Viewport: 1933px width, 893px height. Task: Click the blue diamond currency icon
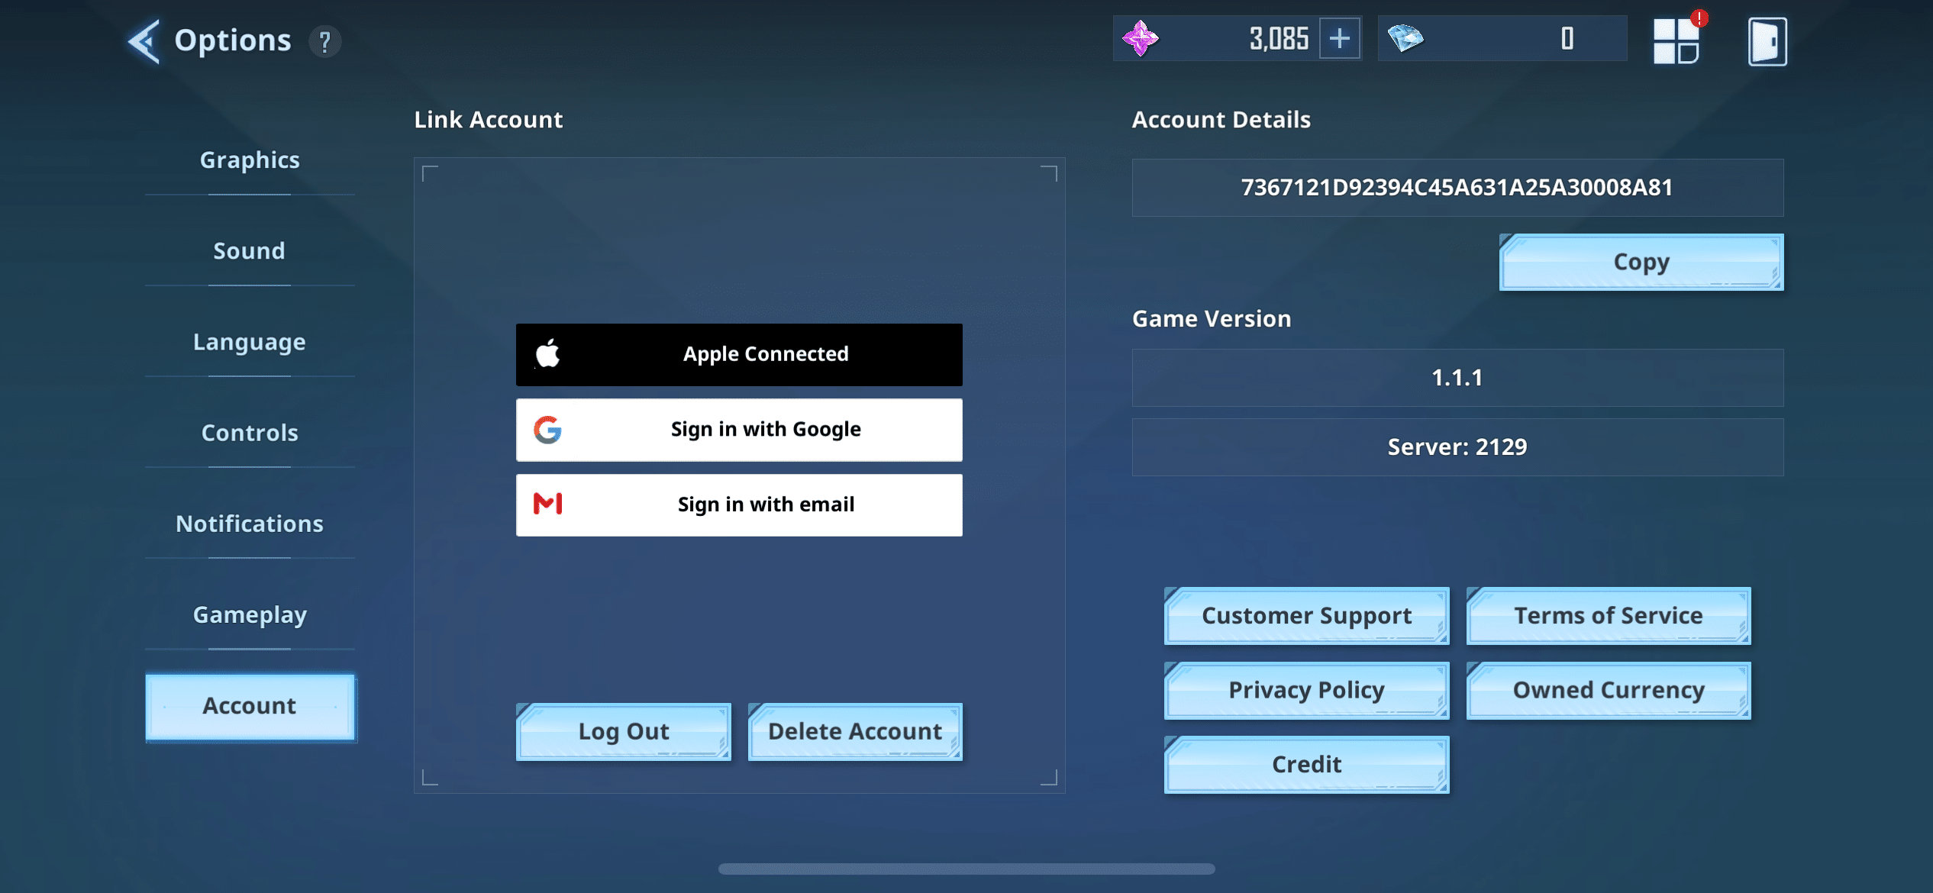coord(1405,38)
